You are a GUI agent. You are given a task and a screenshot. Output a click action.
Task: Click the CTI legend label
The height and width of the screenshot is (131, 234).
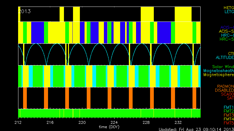(x=231, y=54)
